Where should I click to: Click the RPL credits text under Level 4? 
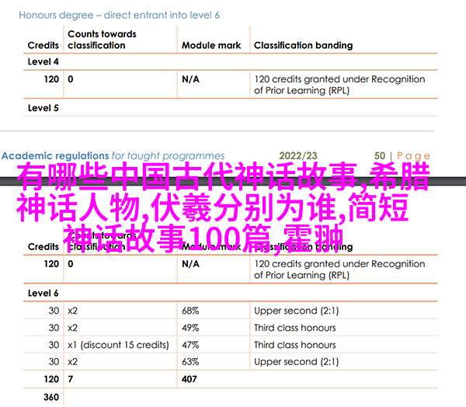coord(339,85)
